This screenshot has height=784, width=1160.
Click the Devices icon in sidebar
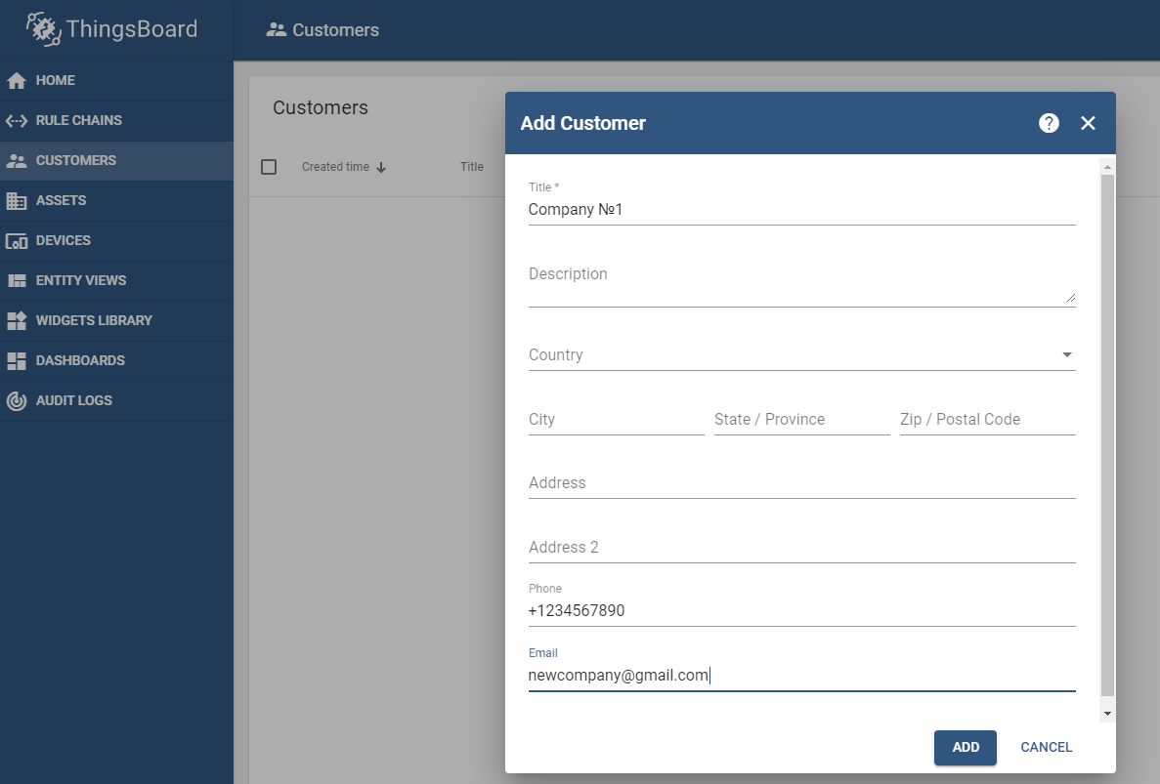[17, 241]
